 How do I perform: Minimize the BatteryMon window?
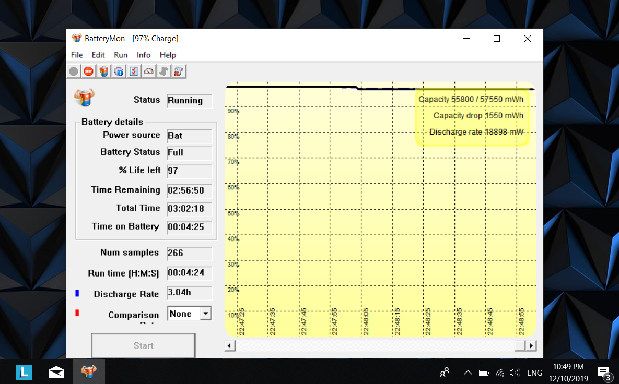click(x=466, y=38)
